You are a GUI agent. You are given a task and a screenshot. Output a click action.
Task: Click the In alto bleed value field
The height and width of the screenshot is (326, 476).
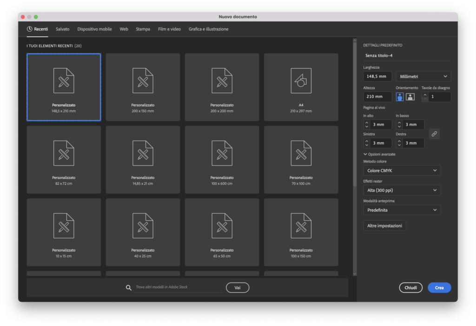pos(381,124)
